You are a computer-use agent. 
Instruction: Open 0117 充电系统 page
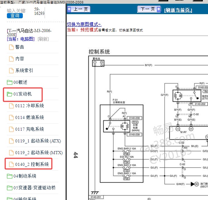pos(29,129)
